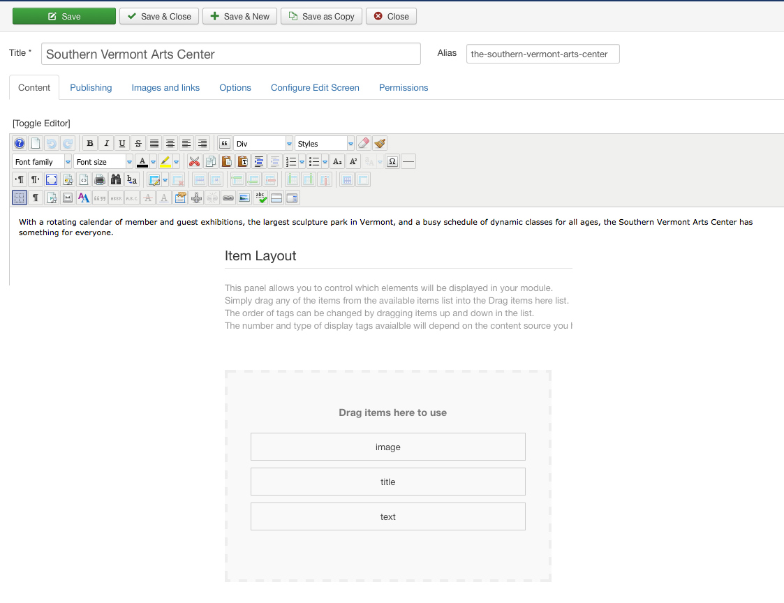
Task: Click the Title input field
Action: coord(231,54)
